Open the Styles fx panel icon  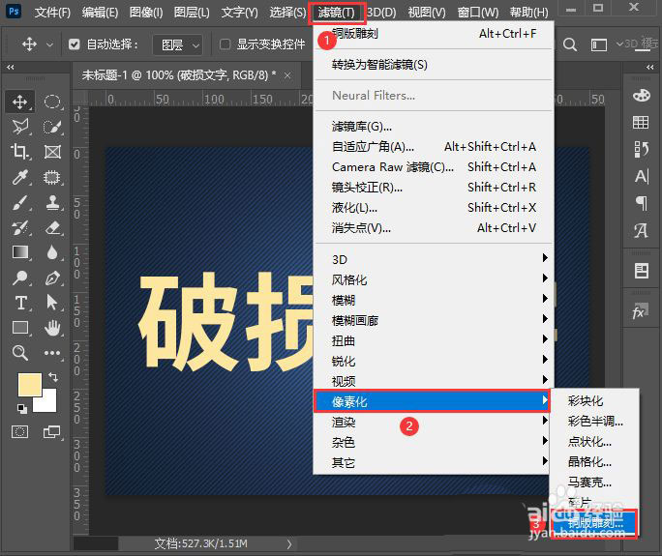pos(640,311)
